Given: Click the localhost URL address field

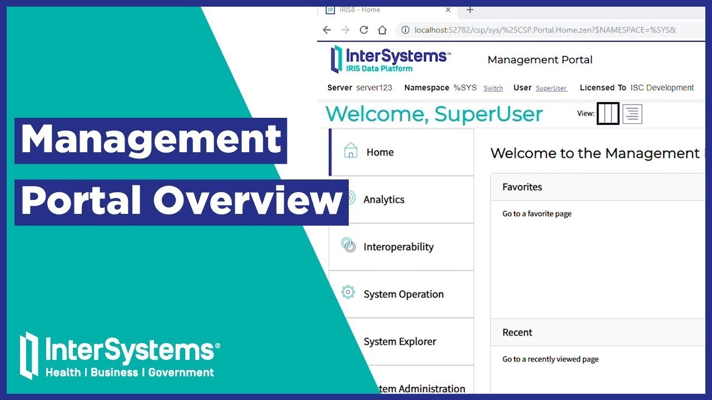Looking at the screenshot, I should [x=545, y=30].
